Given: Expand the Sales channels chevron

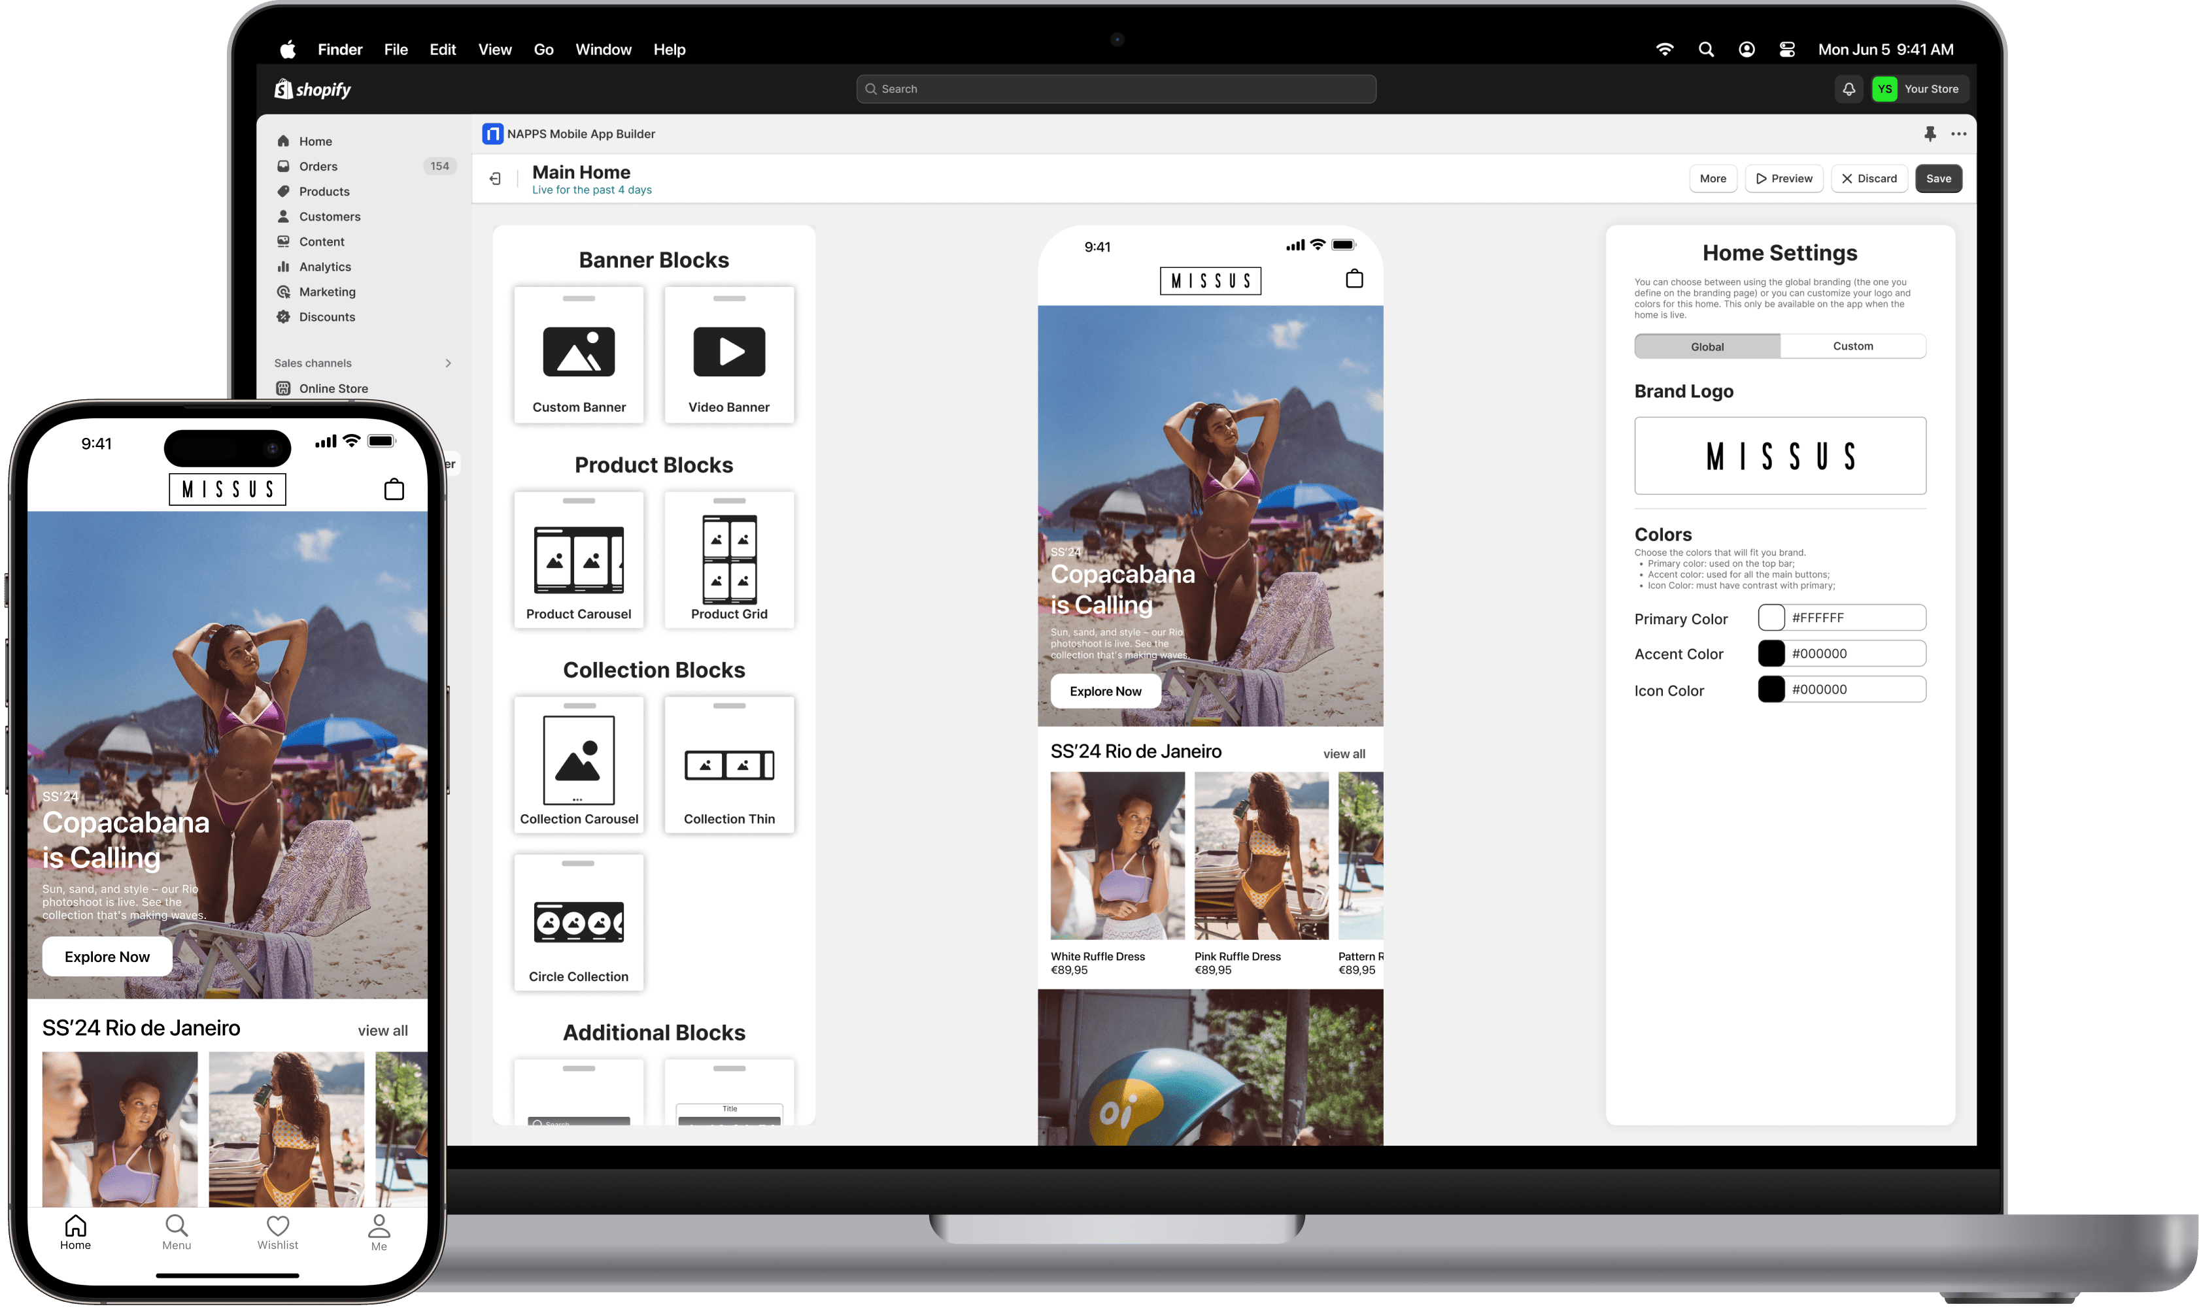Looking at the screenshot, I should 449,363.
